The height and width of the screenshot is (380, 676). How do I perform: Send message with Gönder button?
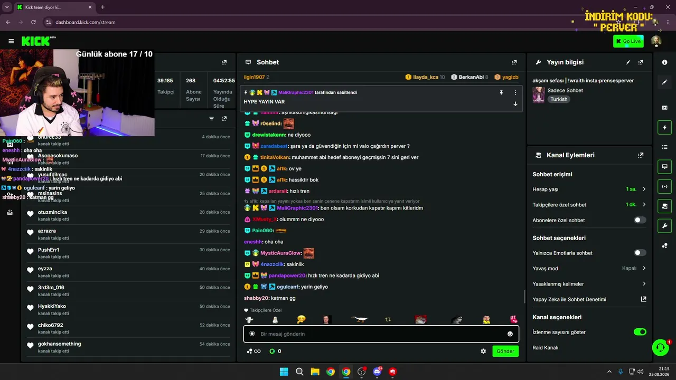[505, 351]
